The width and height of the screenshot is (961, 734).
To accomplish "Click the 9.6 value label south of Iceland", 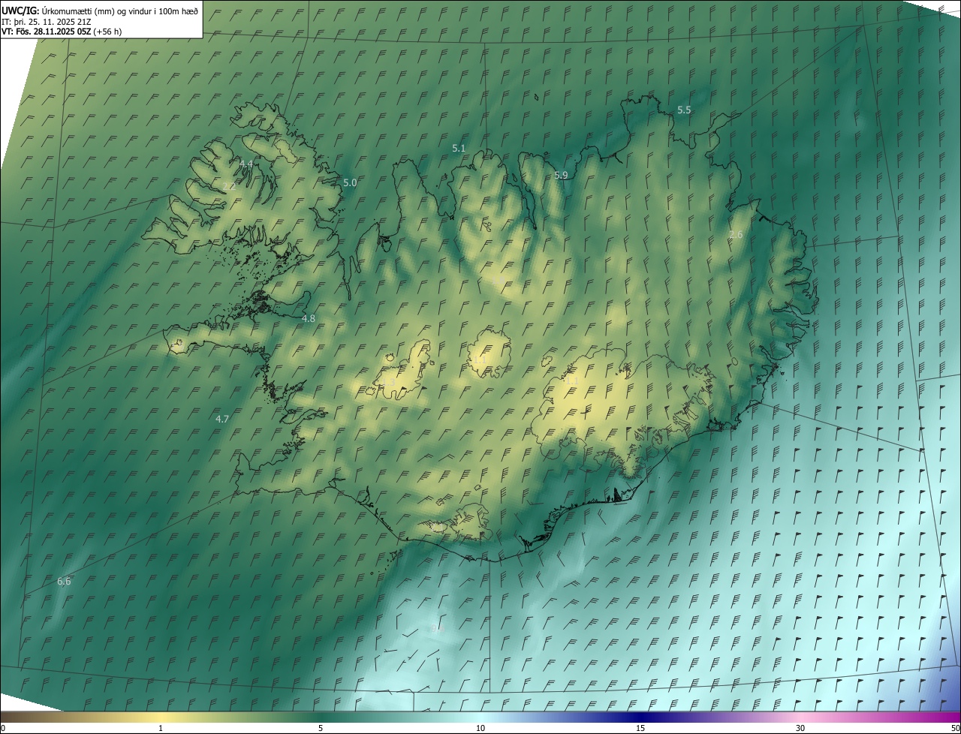I will click(x=438, y=629).
